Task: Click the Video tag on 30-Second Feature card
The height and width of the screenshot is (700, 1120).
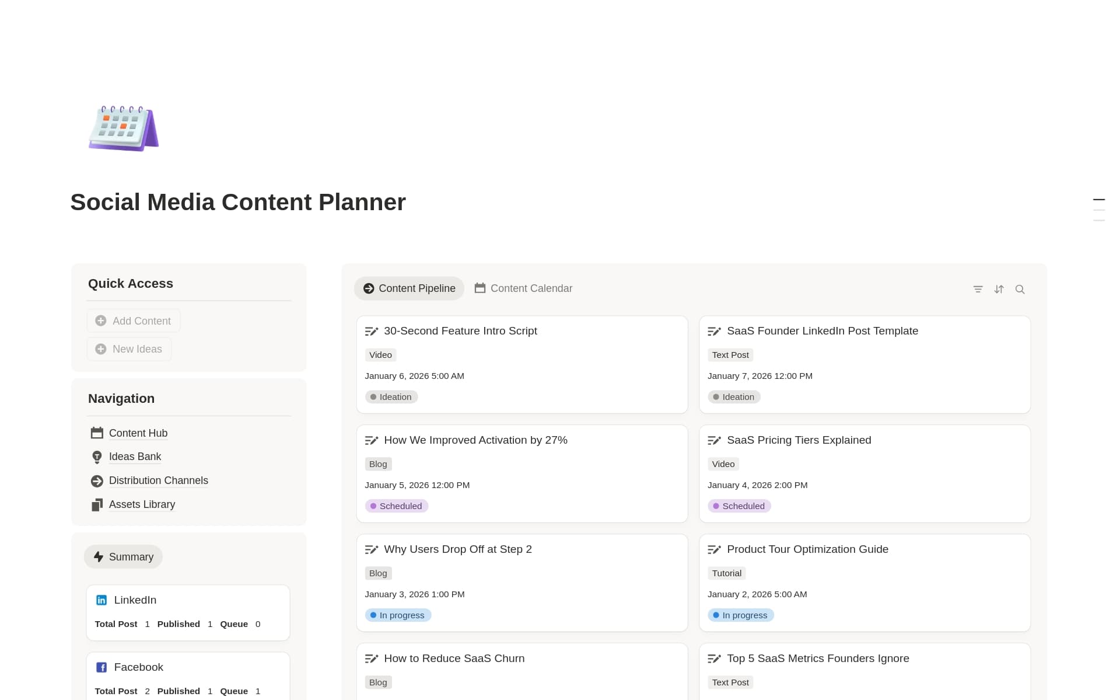Action: point(380,355)
